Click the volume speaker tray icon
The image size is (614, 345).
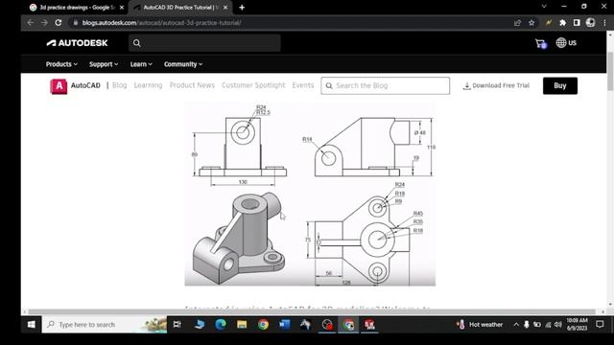click(558, 324)
